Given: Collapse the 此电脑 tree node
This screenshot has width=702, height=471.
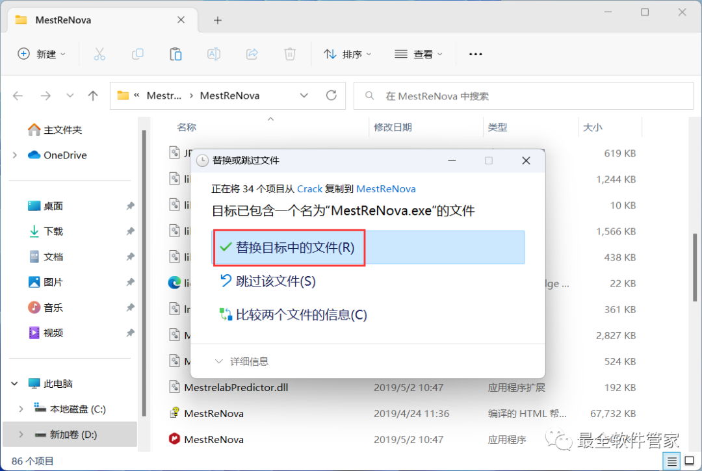Looking at the screenshot, I should [x=15, y=384].
